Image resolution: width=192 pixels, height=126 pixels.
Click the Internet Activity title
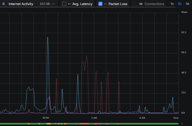pos(21,4)
